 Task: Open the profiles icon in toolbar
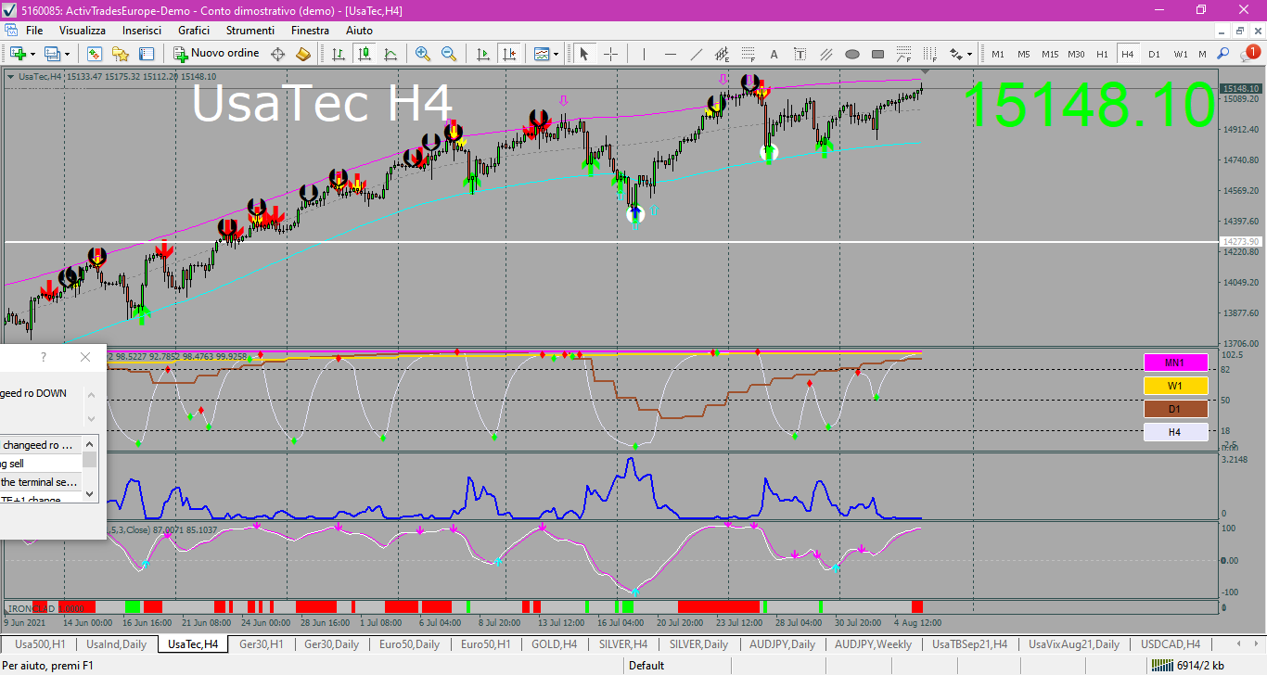tap(52, 54)
